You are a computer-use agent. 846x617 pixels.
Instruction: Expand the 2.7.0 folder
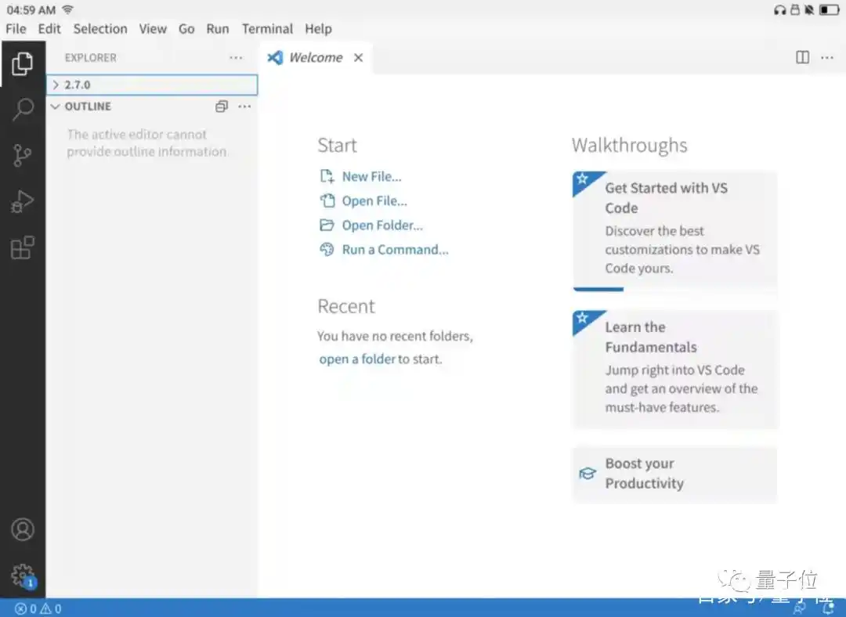point(152,85)
